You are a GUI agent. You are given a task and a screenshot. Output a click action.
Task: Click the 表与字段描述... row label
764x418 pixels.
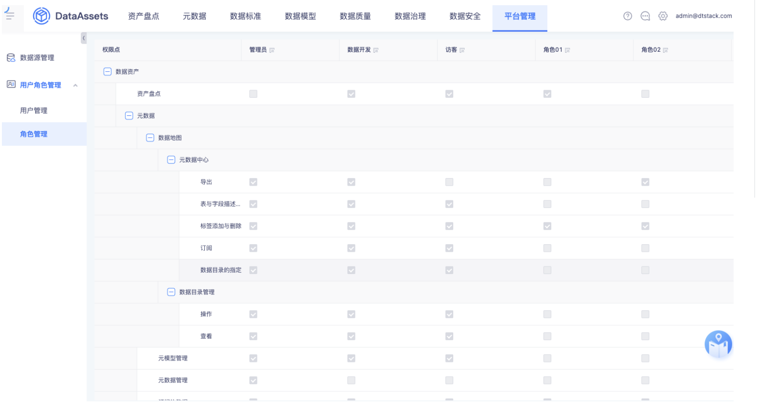[x=220, y=204]
